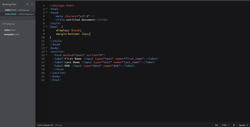
Task: Open template.html in the project tree
Action: coord(12,34)
